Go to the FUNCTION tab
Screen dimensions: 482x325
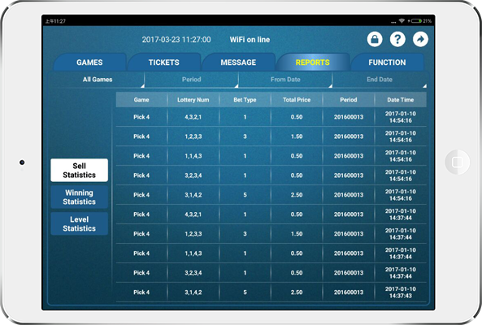pos(387,63)
